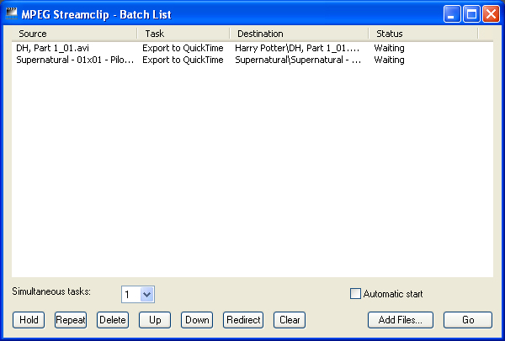
Task: Select the Supernatural - 01x01 source row
Action: coord(75,60)
